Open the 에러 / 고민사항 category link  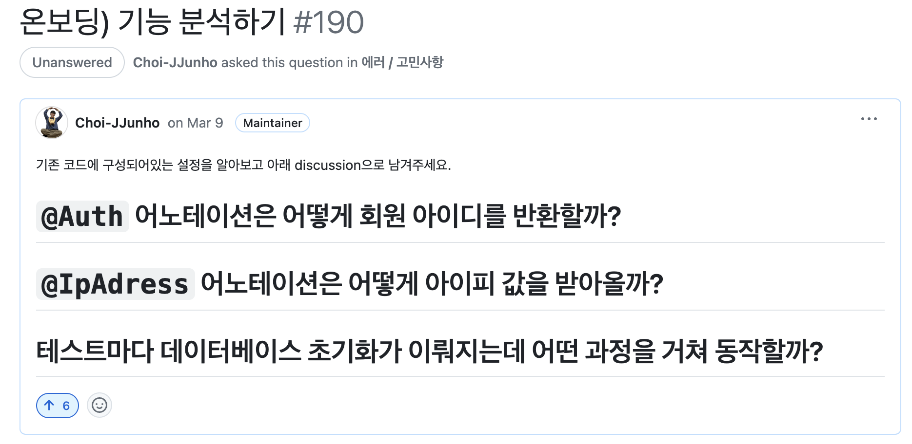pyautogui.click(x=402, y=63)
